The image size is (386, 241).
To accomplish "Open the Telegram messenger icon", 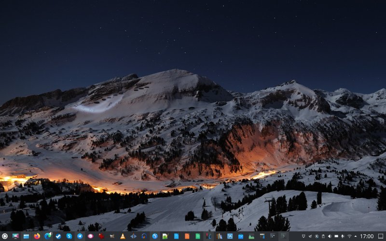I will [x=80, y=236].
